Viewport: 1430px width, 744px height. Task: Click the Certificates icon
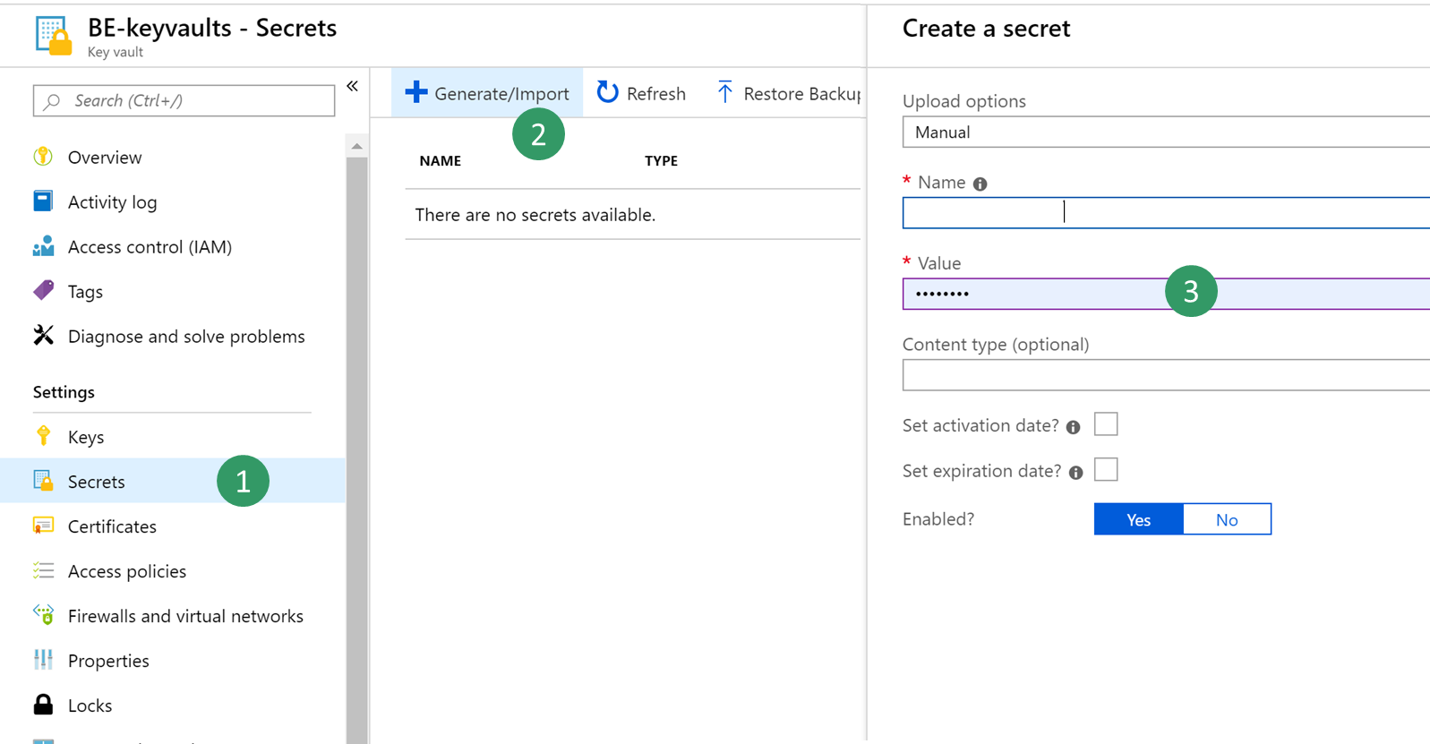(x=43, y=526)
